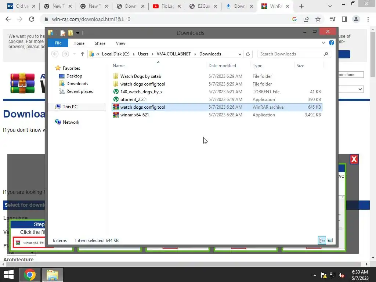
Task: Open Chrome from the taskbar
Action: pos(30,275)
